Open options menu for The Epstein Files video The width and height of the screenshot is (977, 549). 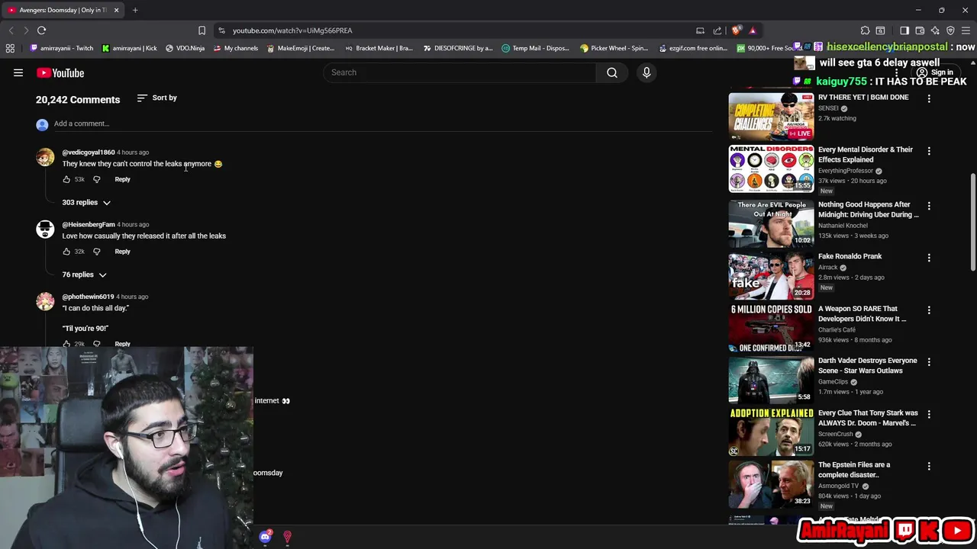(x=929, y=466)
